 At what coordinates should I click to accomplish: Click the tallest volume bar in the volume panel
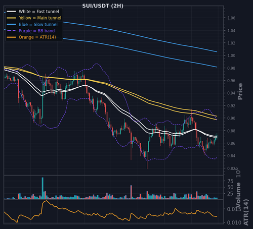(x=43, y=188)
